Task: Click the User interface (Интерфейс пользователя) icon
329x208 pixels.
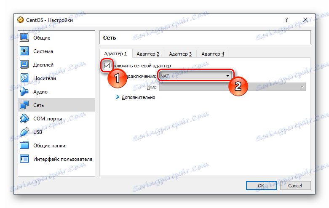Action: coord(24,159)
